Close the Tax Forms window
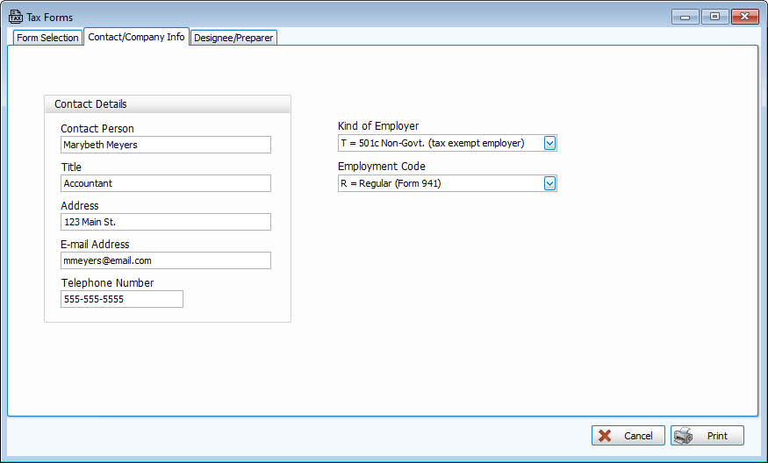Viewport: 768px width, 463px height. (744, 17)
